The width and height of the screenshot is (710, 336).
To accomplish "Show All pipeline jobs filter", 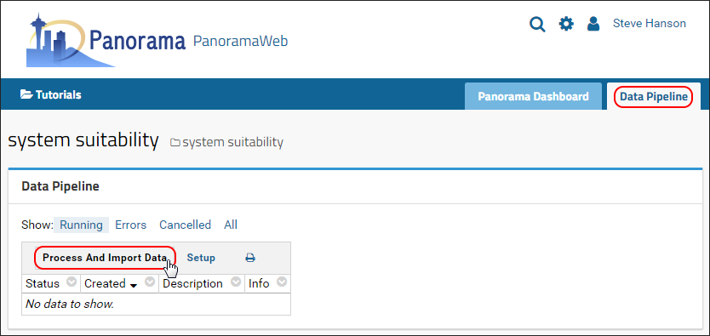I will (231, 225).
